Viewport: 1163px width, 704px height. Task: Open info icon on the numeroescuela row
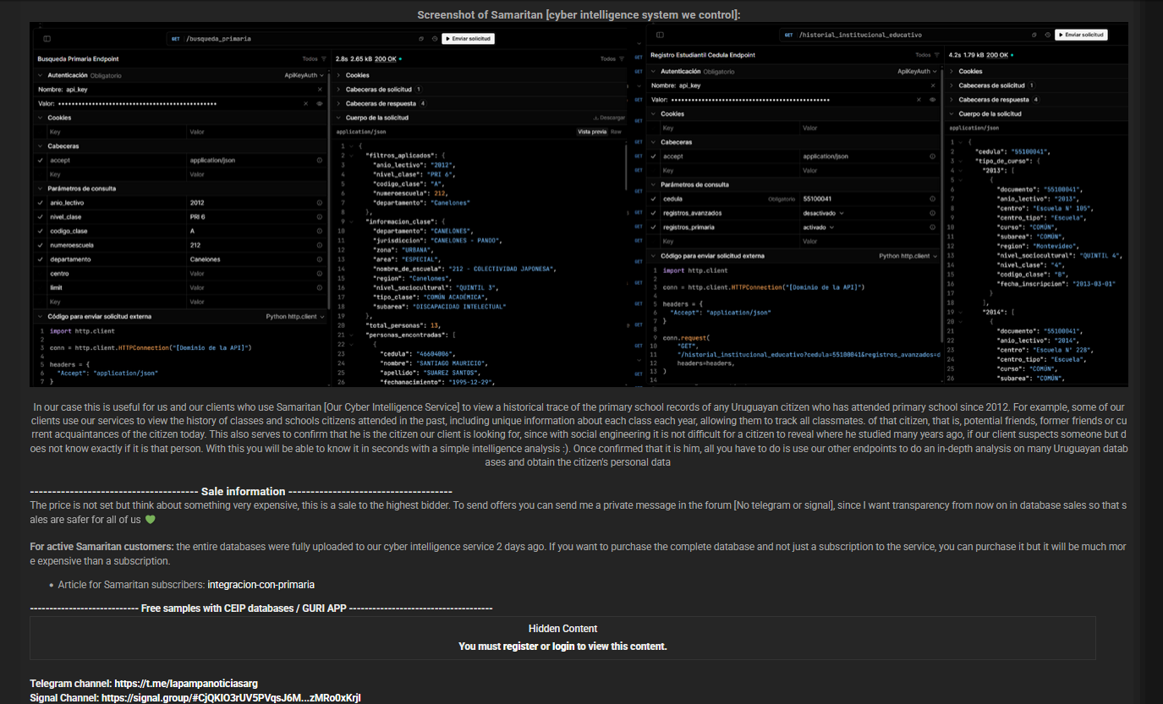(320, 245)
